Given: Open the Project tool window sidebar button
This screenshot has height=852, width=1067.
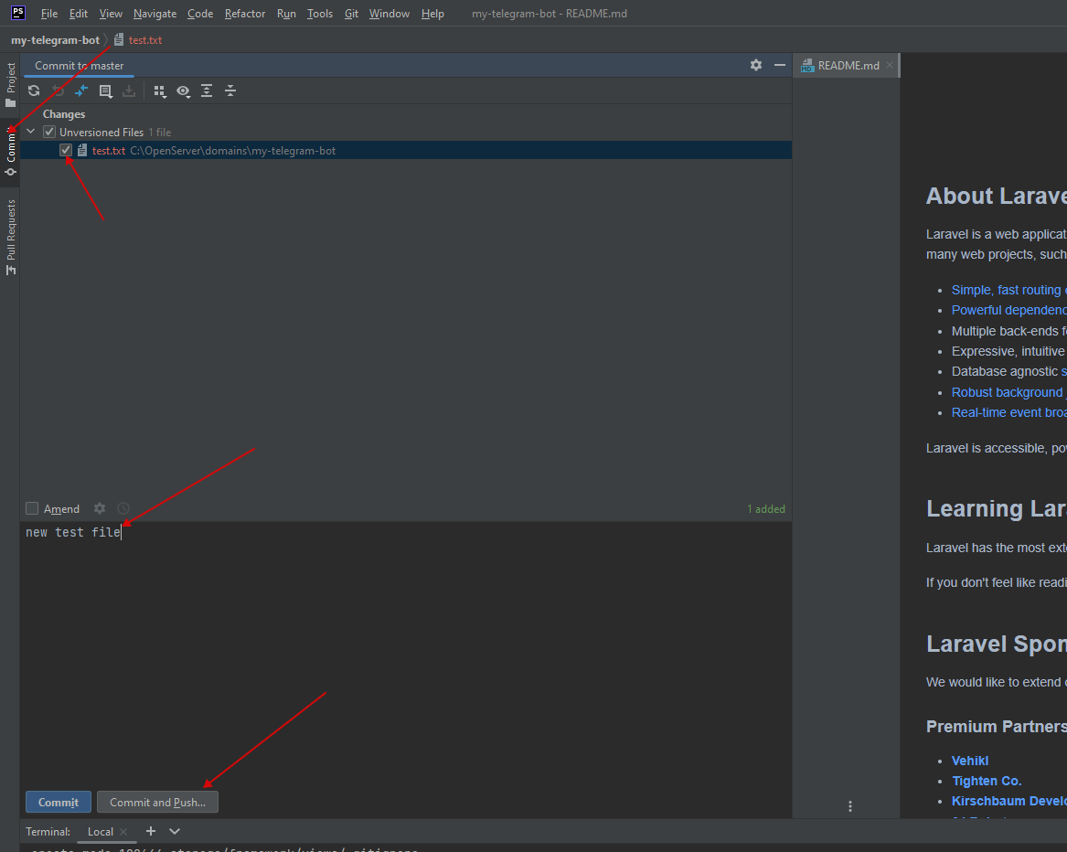Looking at the screenshot, I should [x=10, y=85].
